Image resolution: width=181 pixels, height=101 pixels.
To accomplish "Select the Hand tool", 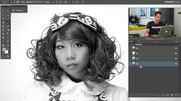I will tap(3, 45).
